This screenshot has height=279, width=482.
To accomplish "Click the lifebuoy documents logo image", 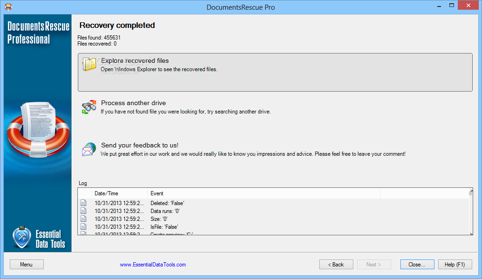I will coord(38,130).
